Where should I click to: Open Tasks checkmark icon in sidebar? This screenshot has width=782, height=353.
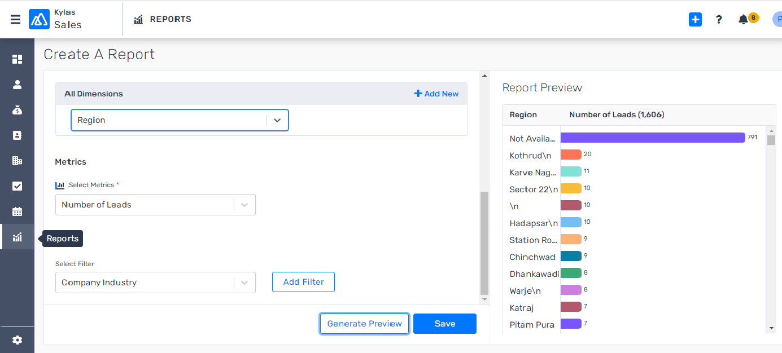[17, 186]
